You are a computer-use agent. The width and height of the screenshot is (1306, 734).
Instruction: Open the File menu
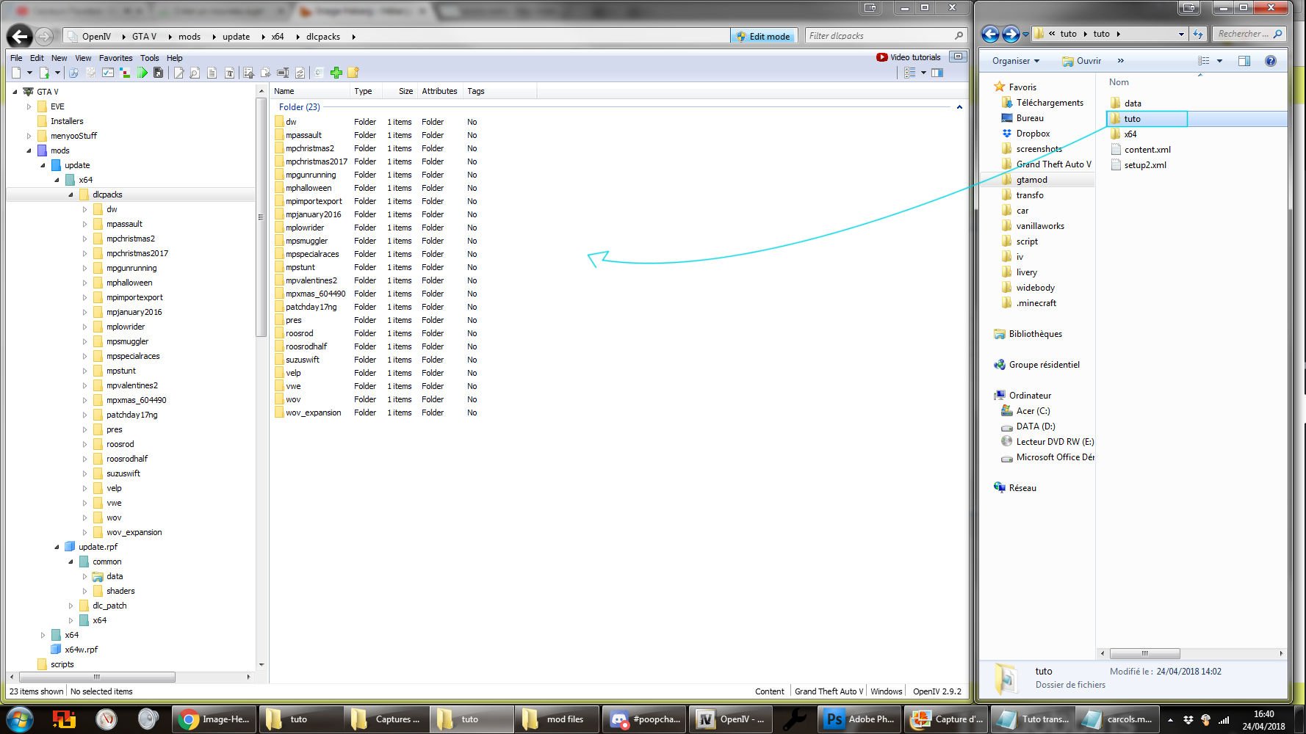pyautogui.click(x=16, y=58)
